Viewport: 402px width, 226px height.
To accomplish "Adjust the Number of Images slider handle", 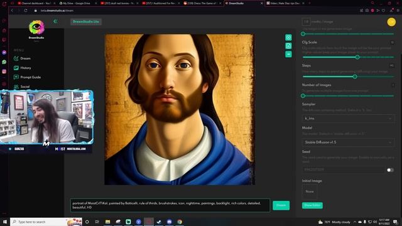I will [x=303, y=96].
